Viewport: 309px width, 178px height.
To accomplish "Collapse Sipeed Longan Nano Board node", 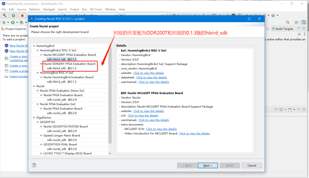I will click(x=41, y=135).
